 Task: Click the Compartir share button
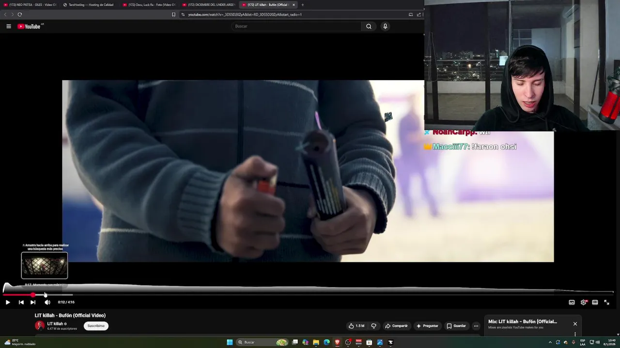point(396,326)
